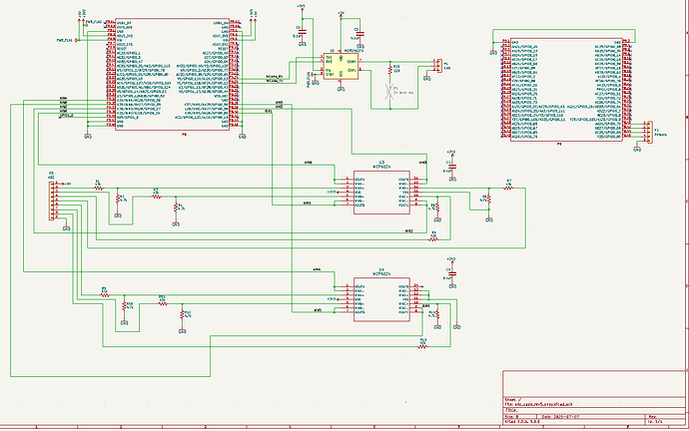Select the bypass capacitor next to U4
This screenshot has height=431, width=689.
point(450,272)
